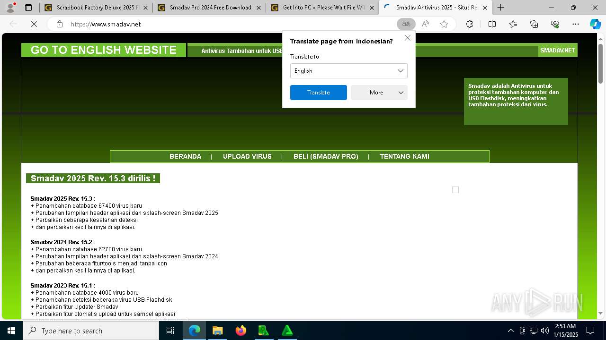This screenshot has width=606, height=340.
Task: Open the UPLOAD VIRUS menu item
Action: tap(247, 156)
